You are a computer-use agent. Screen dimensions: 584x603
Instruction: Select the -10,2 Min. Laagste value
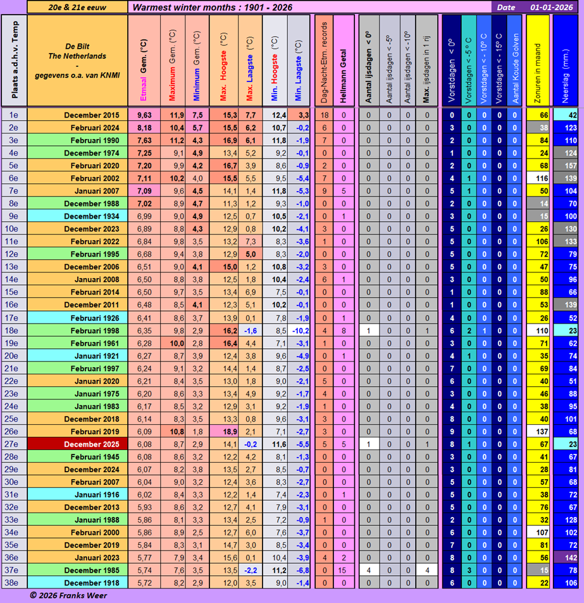(299, 331)
